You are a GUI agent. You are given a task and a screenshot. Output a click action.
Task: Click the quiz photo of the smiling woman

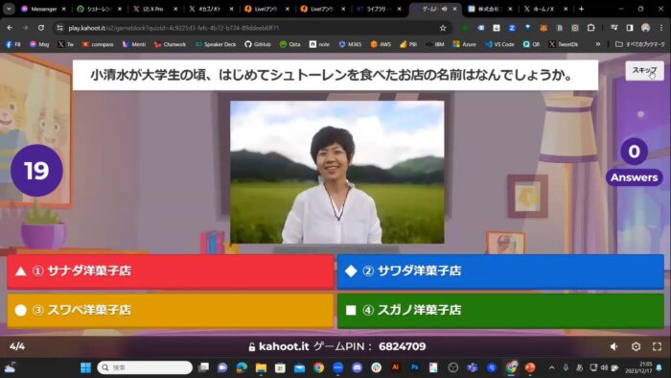click(336, 172)
